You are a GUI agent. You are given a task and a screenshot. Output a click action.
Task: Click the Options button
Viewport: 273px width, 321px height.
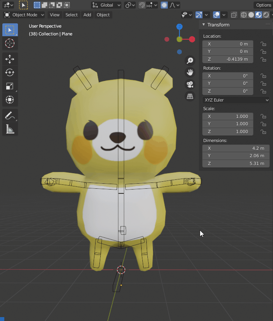click(x=264, y=5)
